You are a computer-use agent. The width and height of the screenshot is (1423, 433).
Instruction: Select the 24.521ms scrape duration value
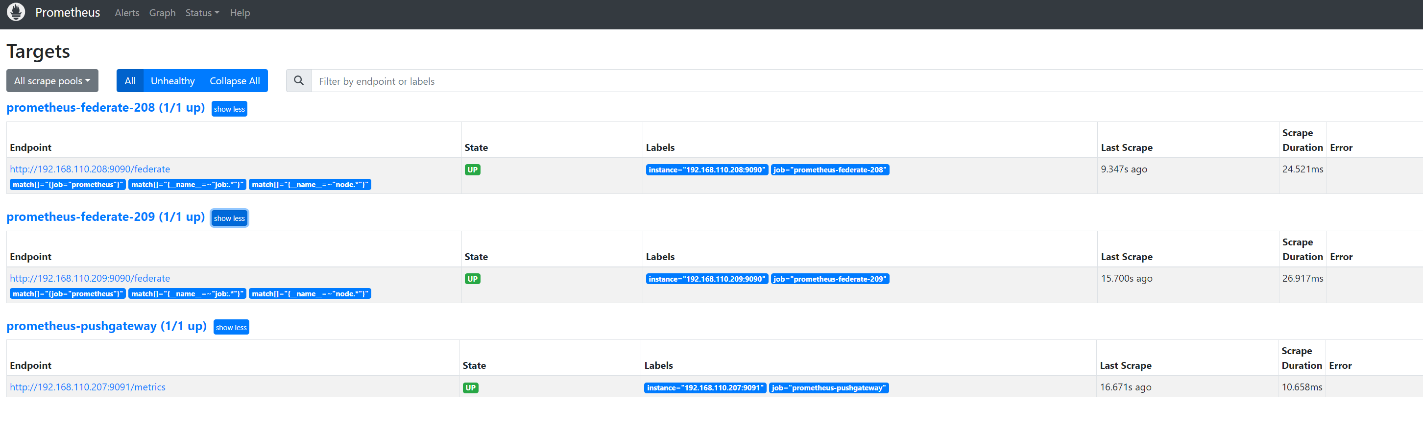[x=1302, y=169]
